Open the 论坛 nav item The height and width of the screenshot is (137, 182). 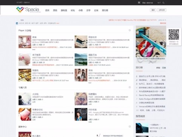pyautogui.click(x=72, y=11)
